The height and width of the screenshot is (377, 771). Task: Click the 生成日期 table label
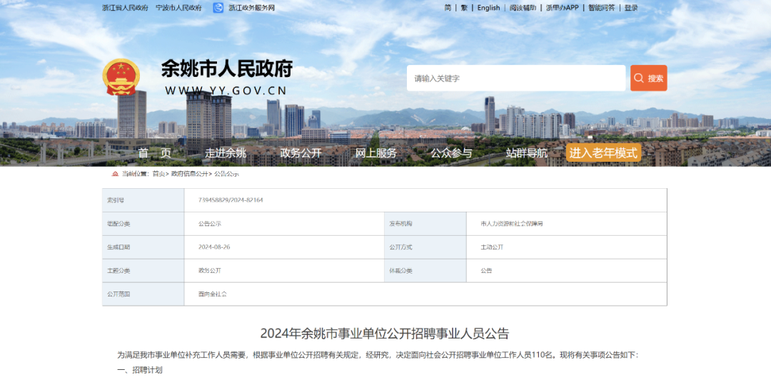click(x=119, y=247)
